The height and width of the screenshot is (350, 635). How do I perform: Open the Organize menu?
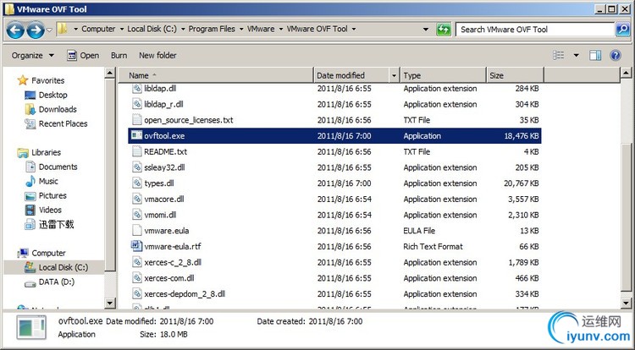coord(32,56)
